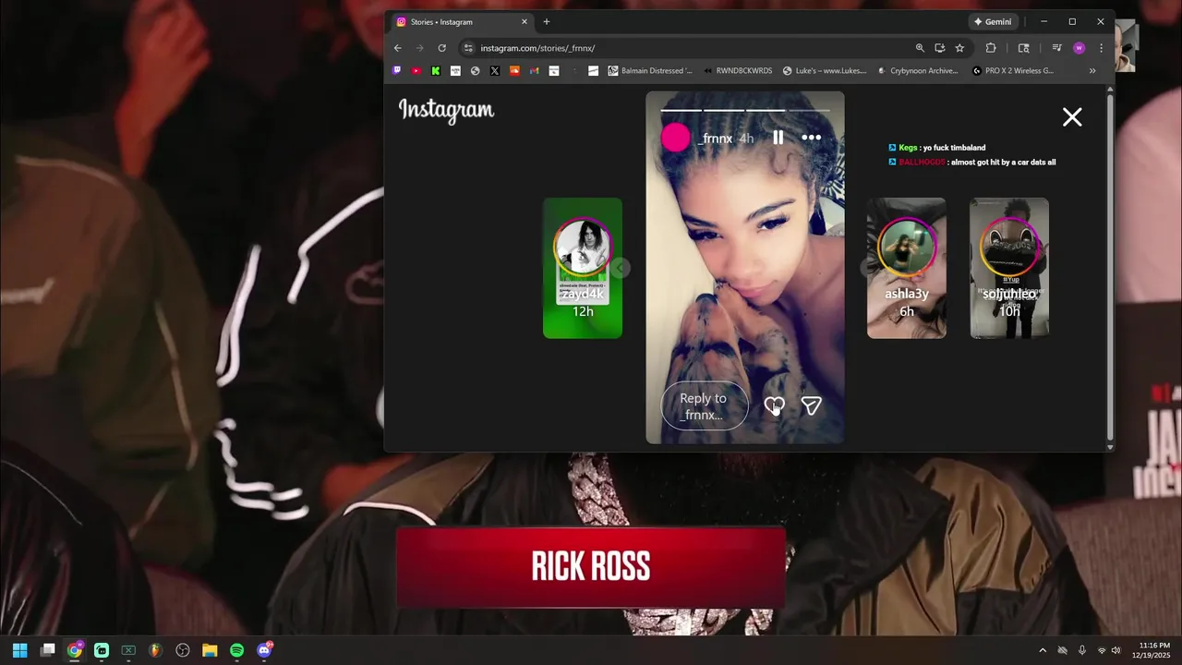Expand the hidden bookmarks chevron

coord(1092,70)
